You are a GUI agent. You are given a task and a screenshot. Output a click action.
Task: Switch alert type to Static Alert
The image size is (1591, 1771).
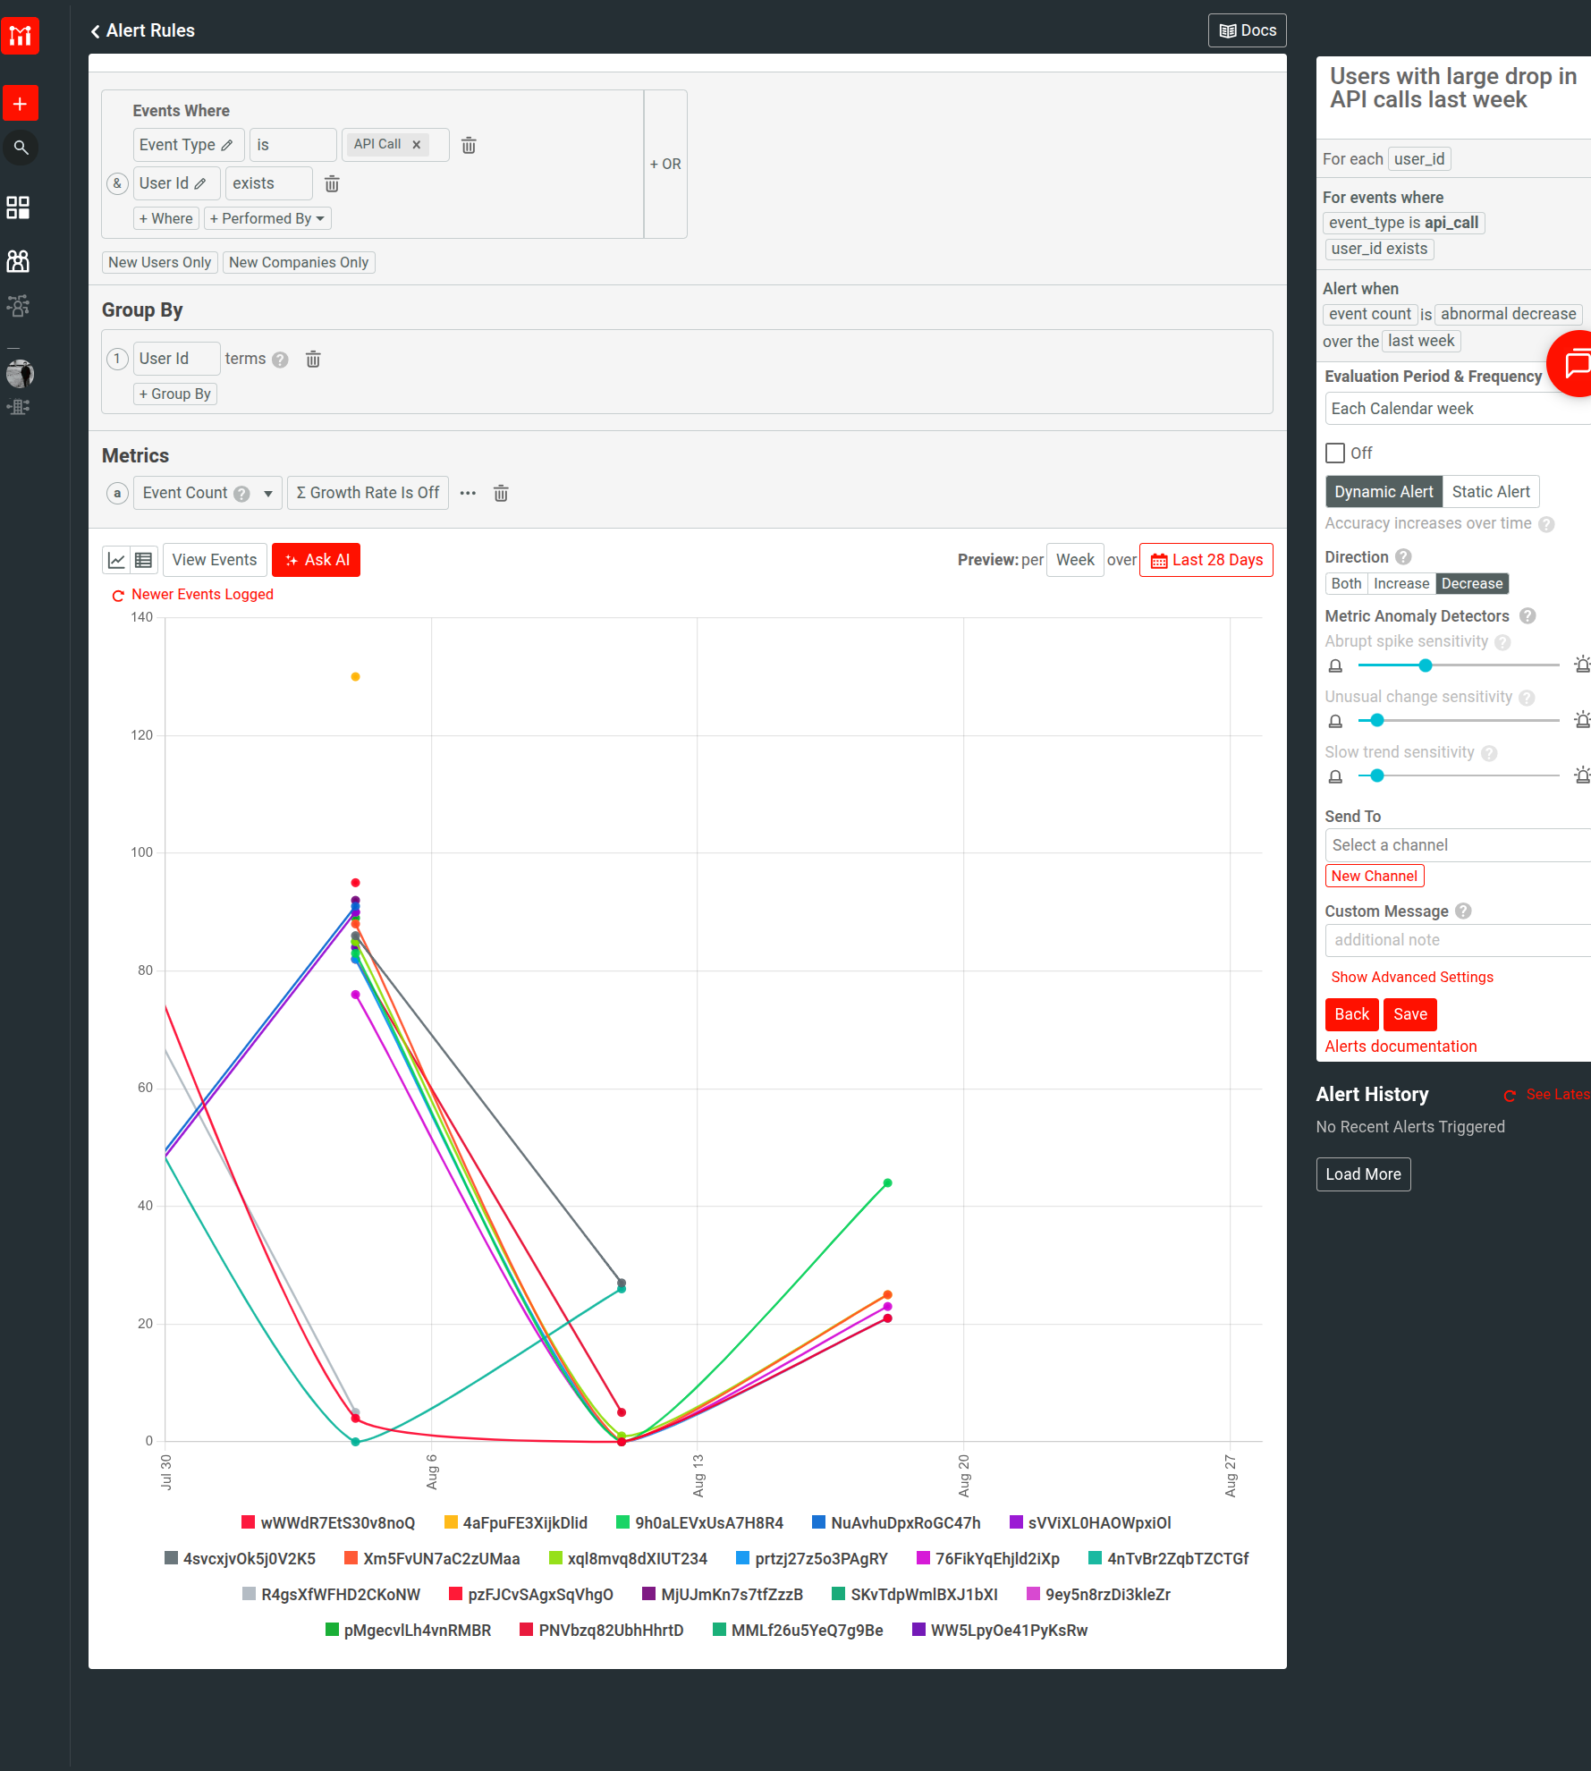[1490, 491]
